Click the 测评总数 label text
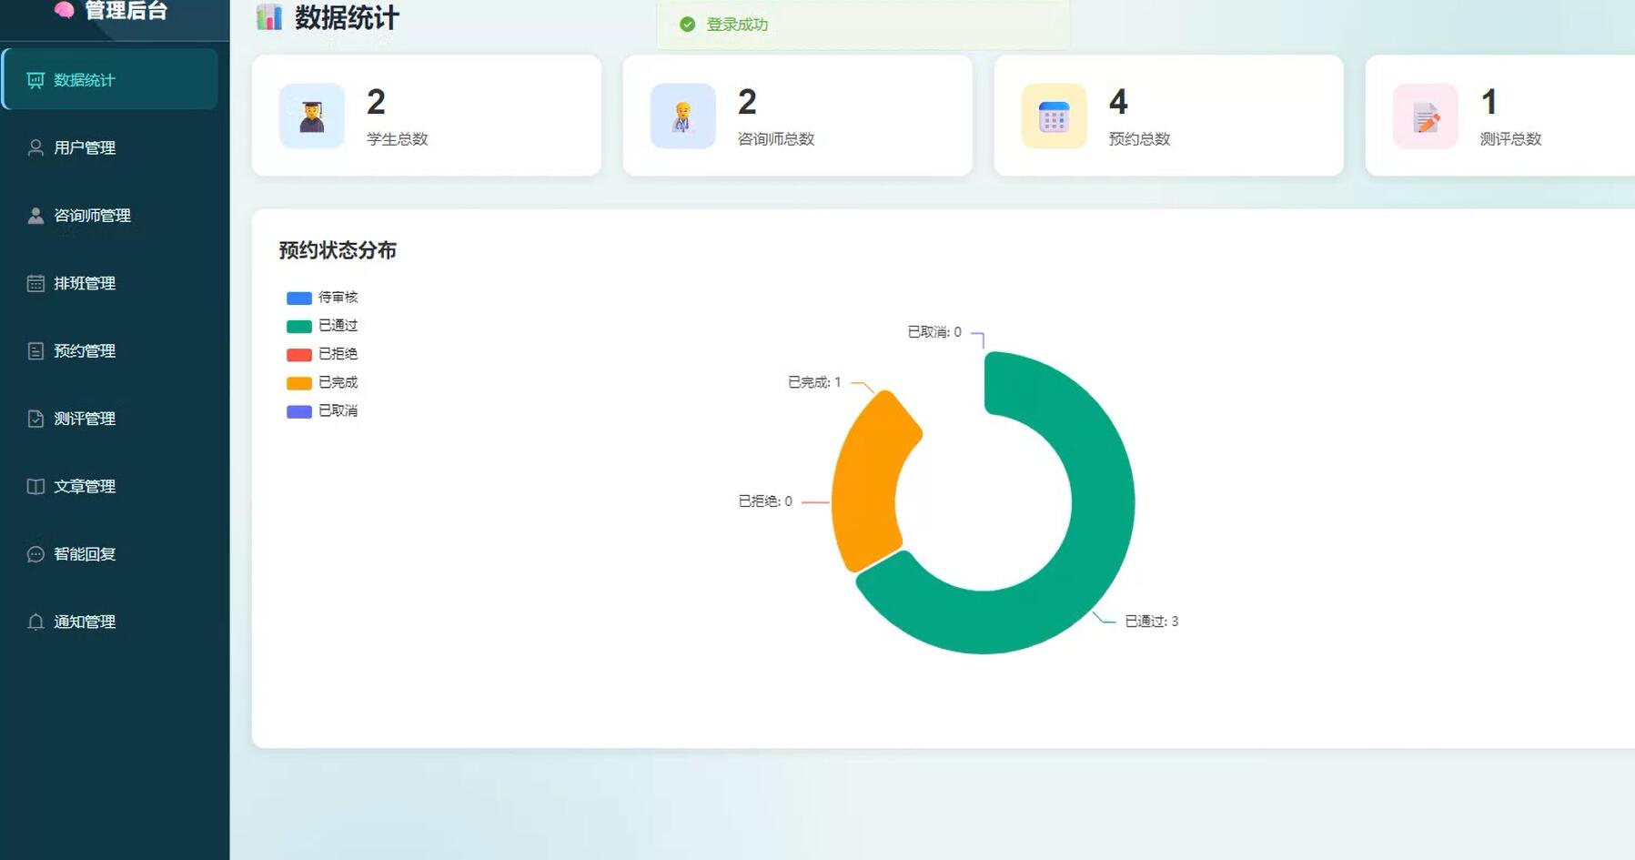Screen dimensions: 1635x860 point(1511,139)
